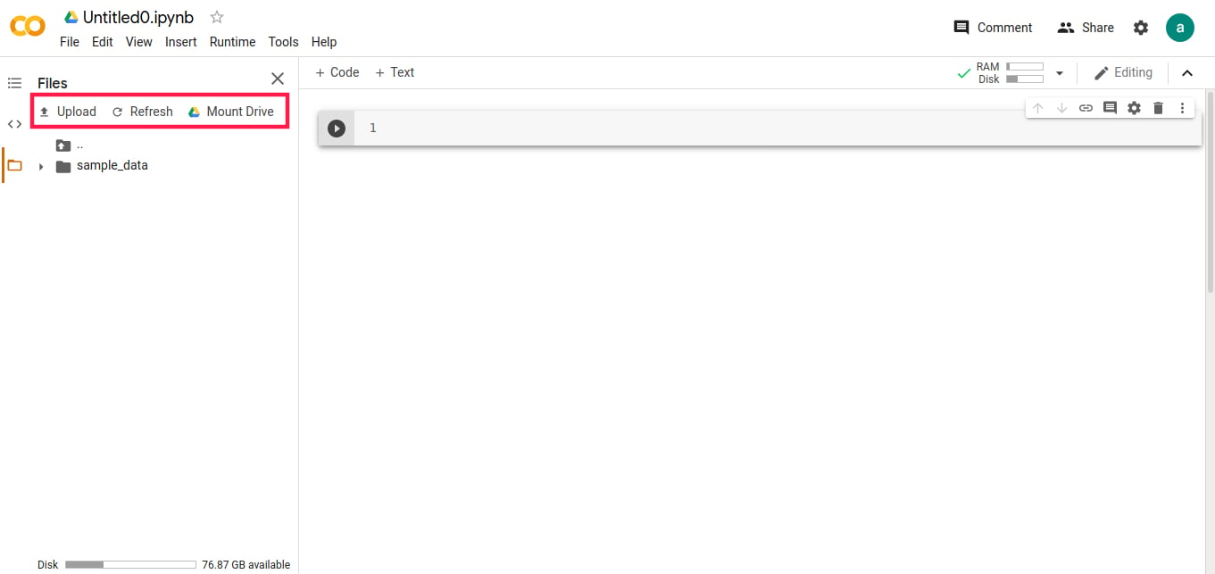Image resolution: width=1215 pixels, height=574 pixels.
Task: Open the Runtime menu
Action: (232, 42)
